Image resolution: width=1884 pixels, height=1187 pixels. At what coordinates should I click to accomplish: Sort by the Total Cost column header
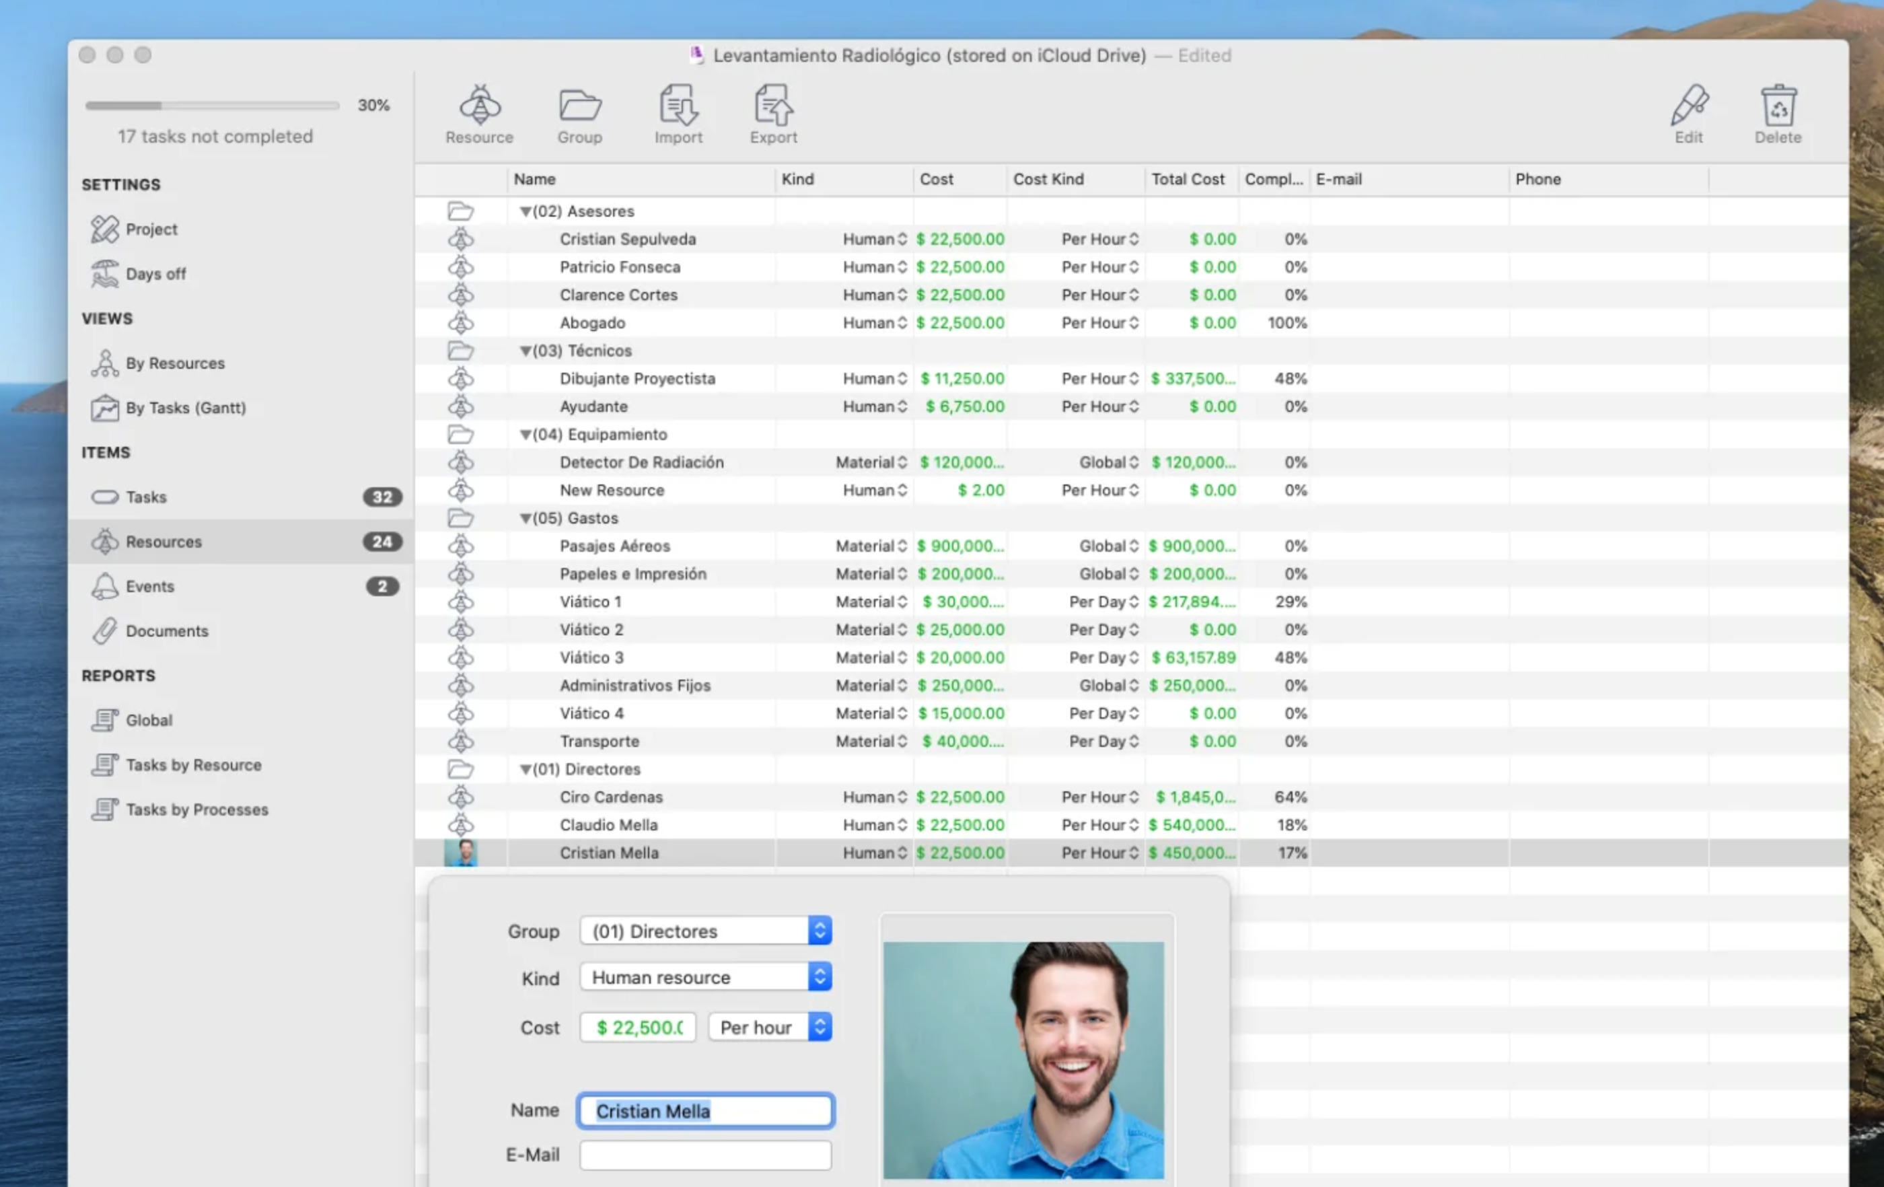[x=1191, y=179]
